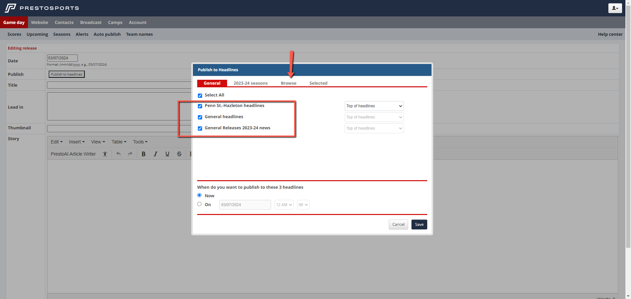Toggle italic formatting
This screenshot has width=631, height=299.
tap(155, 154)
